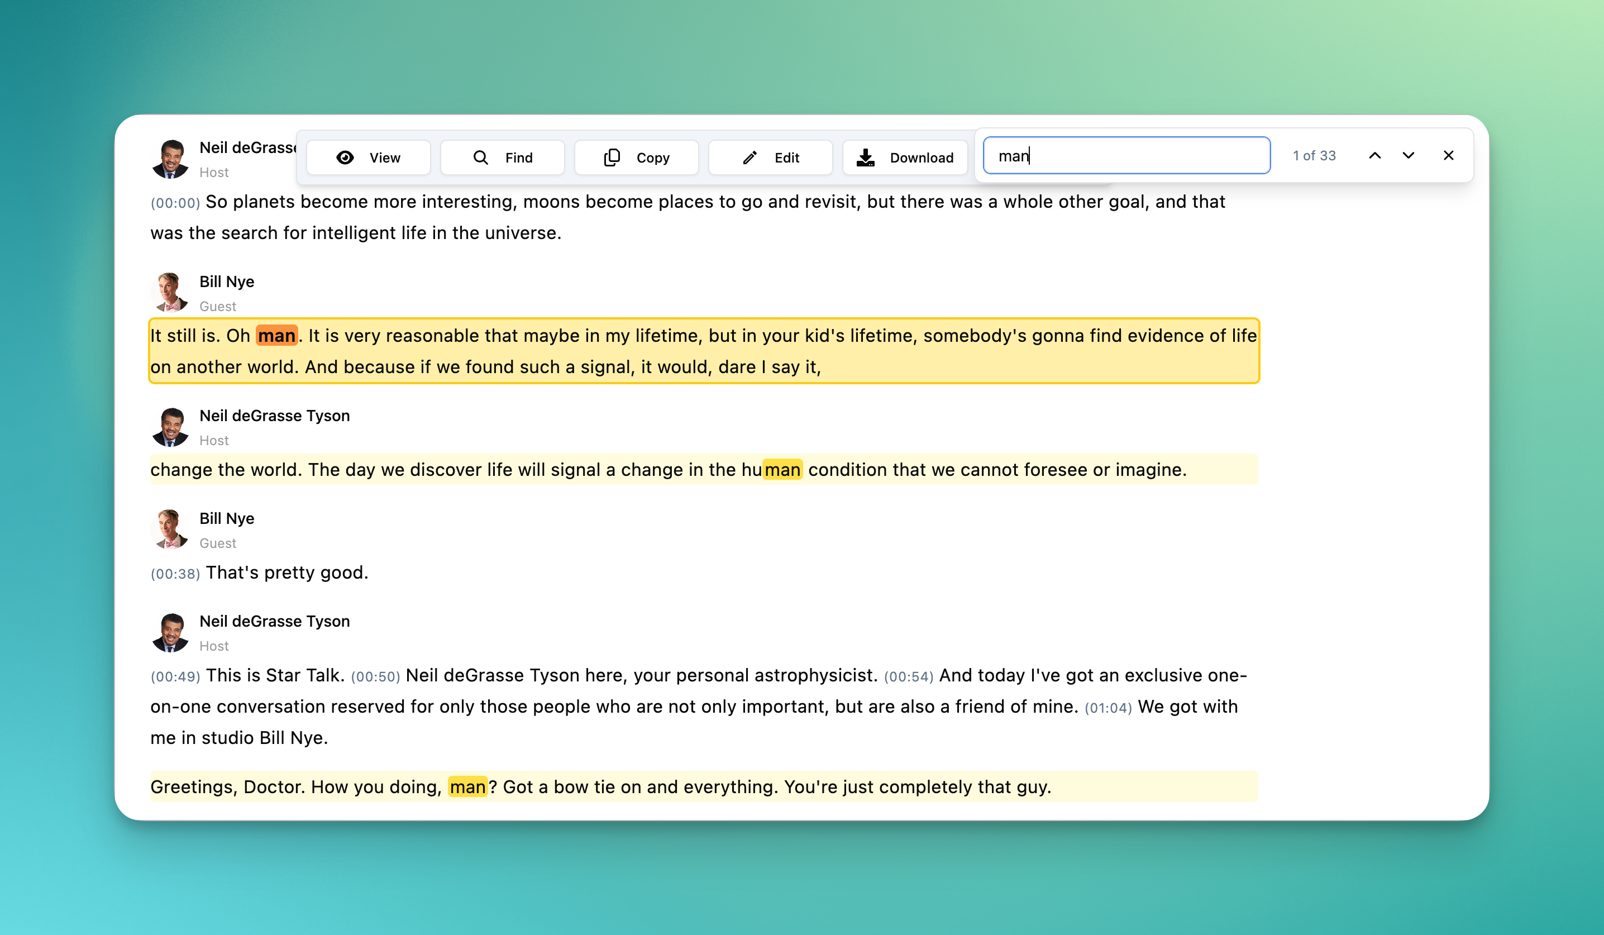The width and height of the screenshot is (1604, 935).
Task: Jump to next search match arrow
Action: coord(1408,155)
